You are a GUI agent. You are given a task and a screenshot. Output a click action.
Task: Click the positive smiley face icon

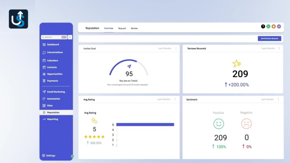coord(219,124)
